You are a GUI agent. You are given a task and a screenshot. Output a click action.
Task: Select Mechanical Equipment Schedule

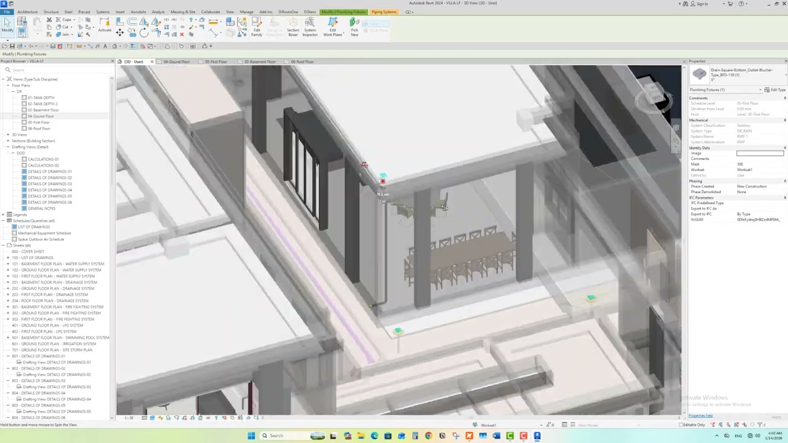tap(44, 233)
